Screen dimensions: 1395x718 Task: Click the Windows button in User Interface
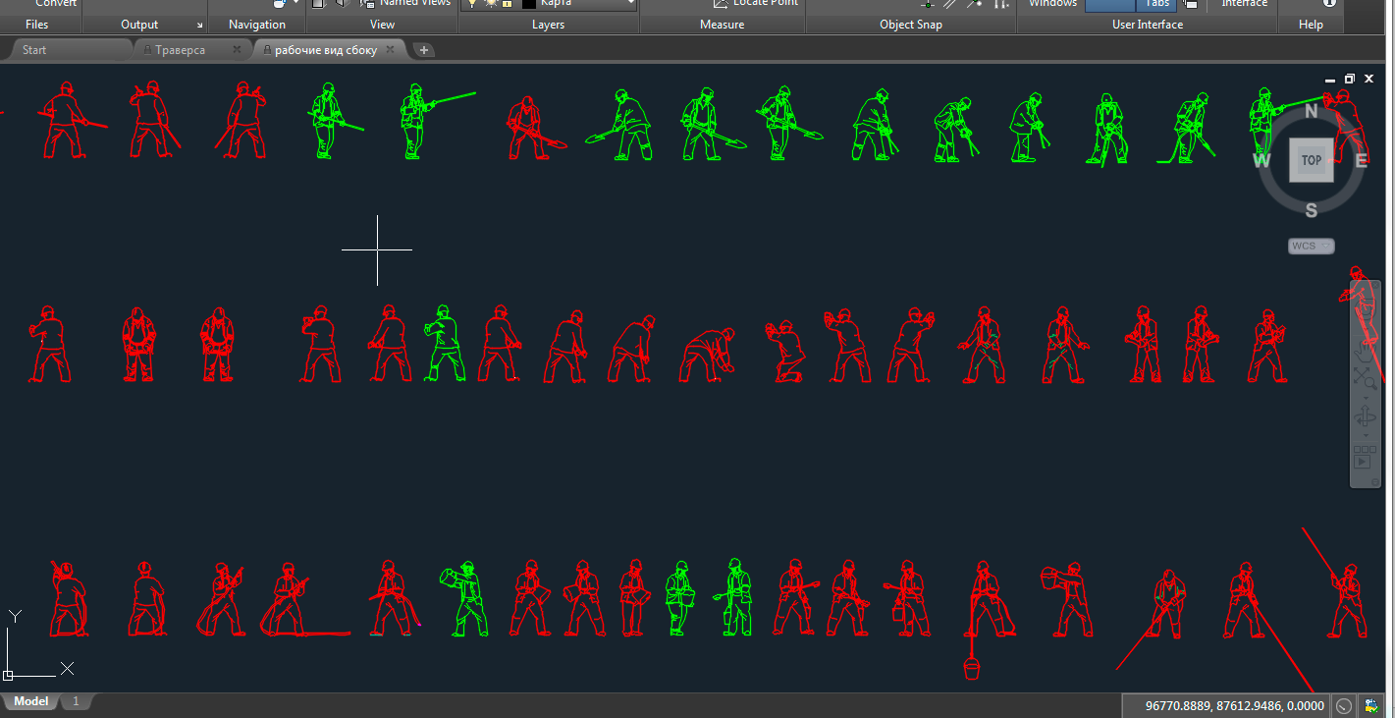tap(1053, 4)
